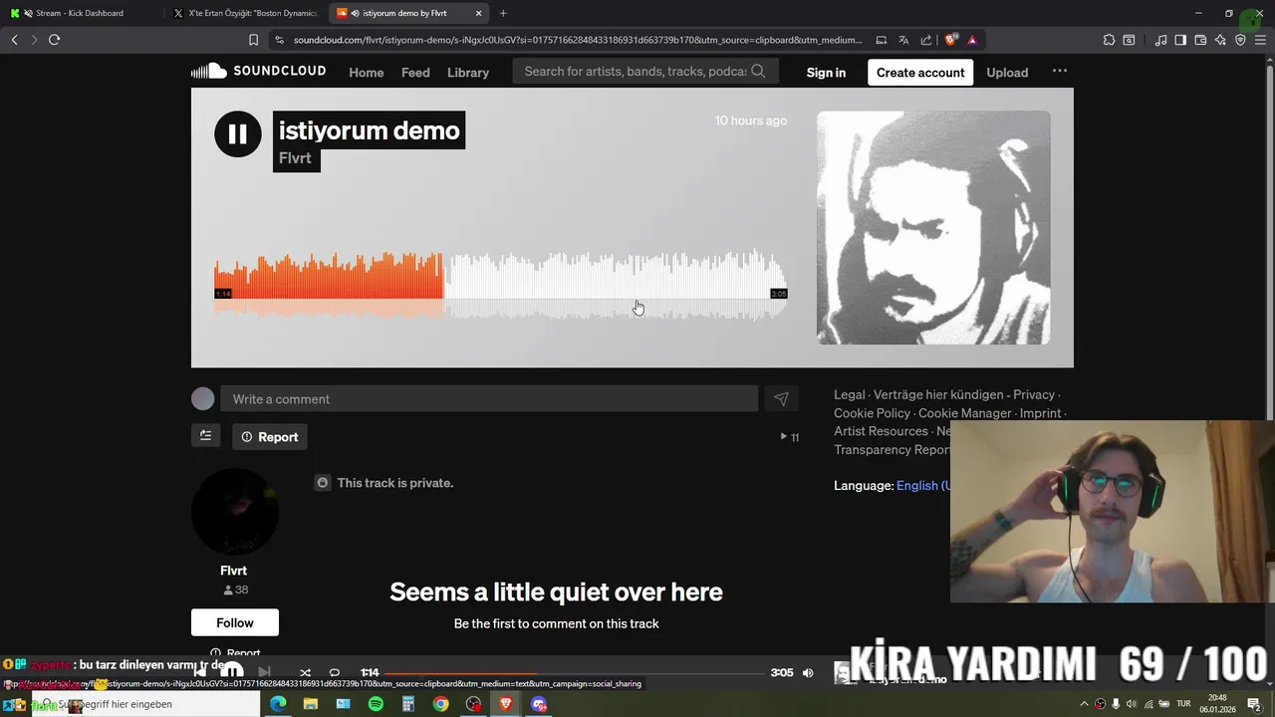Follow the artist Flvrt
Image resolution: width=1275 pixels, height=717 pixels.
[235, 622]
